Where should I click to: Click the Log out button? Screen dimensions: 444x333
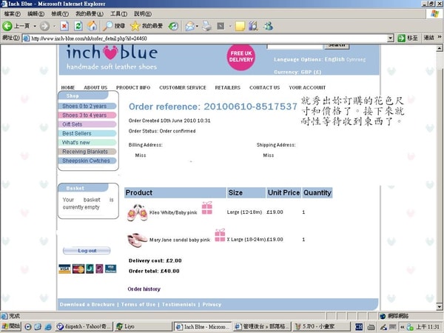(87, 251)
